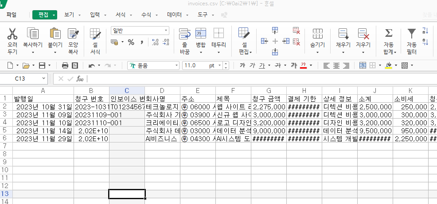Apply percent style number format
This screenshot has height=204, width=437.
pos(131,42)
